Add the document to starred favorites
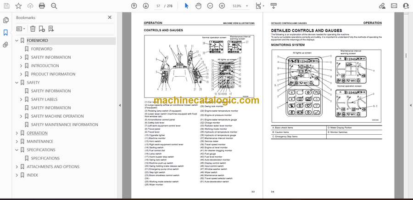Screen dimensions: 413x200 (18, 6)
